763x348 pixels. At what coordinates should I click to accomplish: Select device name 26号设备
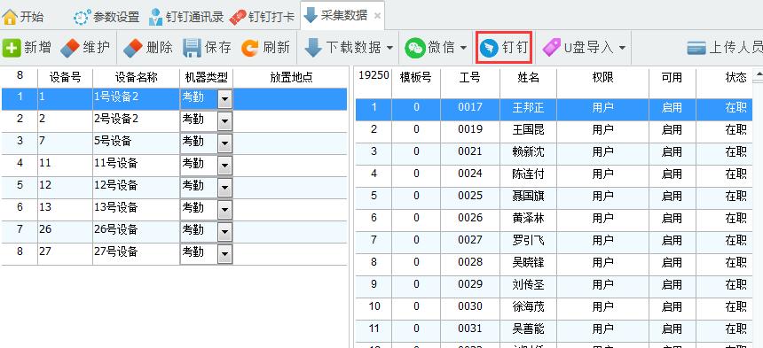coord(116,229)
